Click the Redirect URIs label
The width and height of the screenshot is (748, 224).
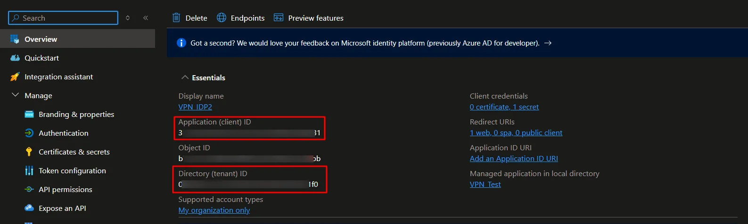tap(492, 122)
